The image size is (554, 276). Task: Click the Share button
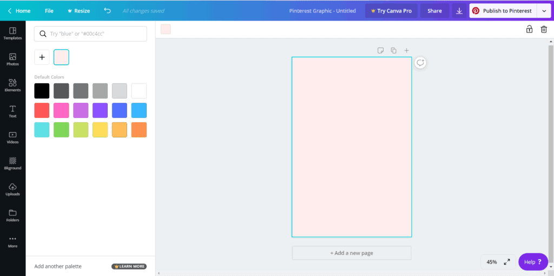(434, 11)
